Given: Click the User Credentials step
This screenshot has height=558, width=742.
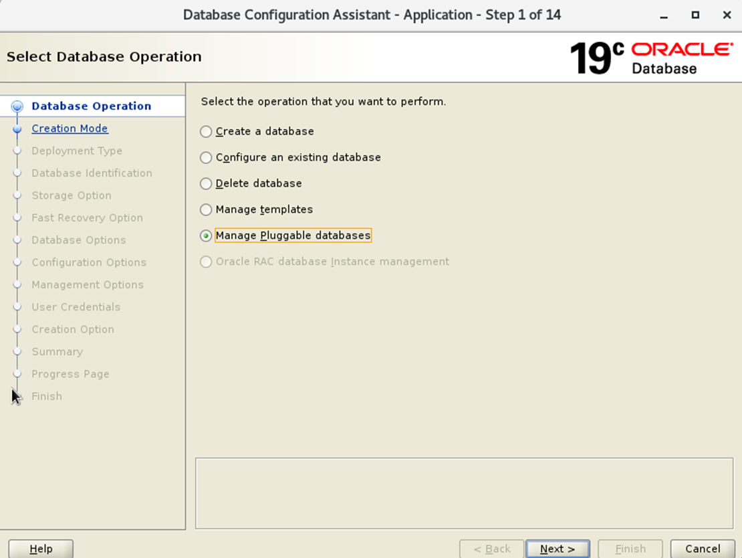Looking at the screenshot, I should point(76,306).
